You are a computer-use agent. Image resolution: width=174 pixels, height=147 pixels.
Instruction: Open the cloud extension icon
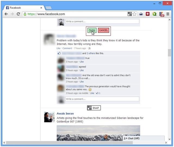click(141, 14)
